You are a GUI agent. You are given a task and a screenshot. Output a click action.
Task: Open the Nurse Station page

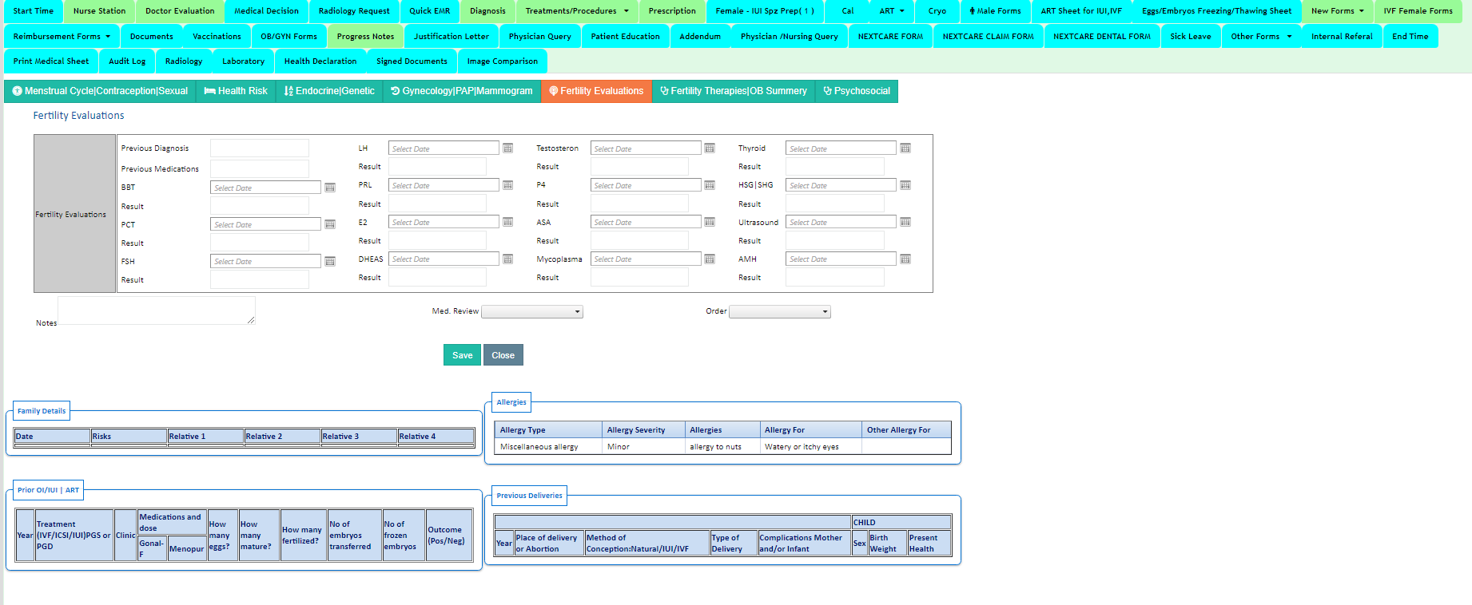[99, 11]
